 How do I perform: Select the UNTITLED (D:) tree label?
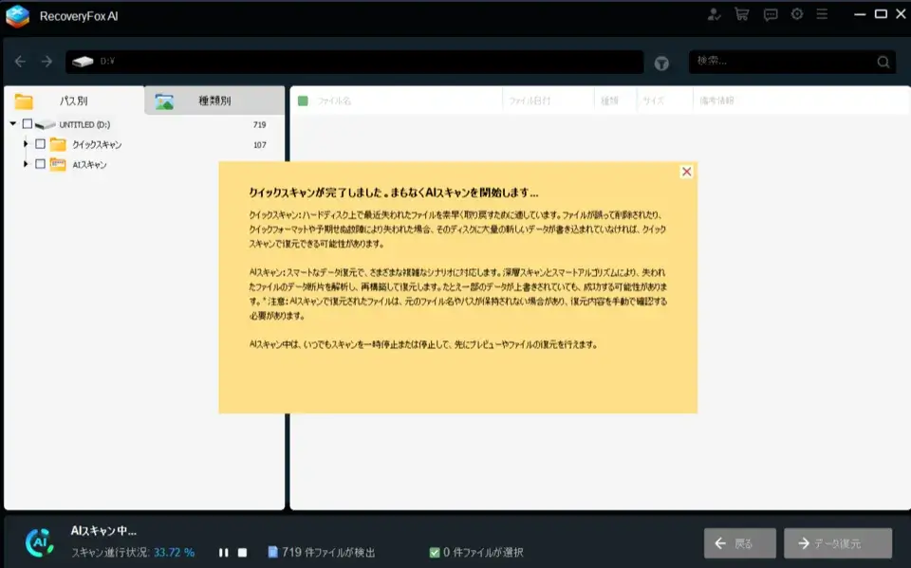point(84,124)
